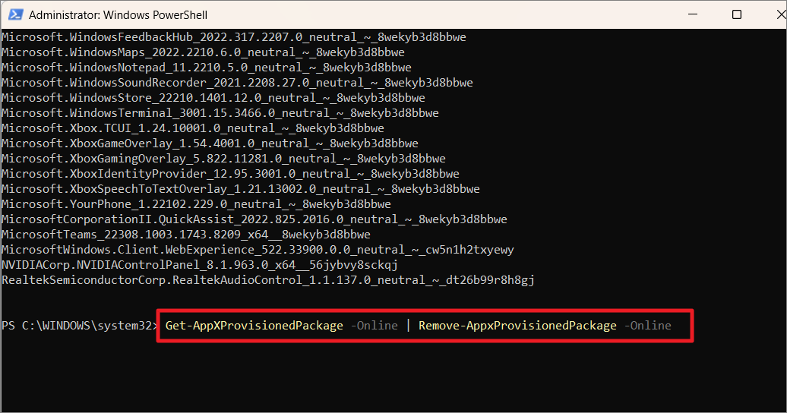787x413 pixels.
Task: Select the Microsoft.XboxIdentityProvider package line
Action: coord(230,174)
